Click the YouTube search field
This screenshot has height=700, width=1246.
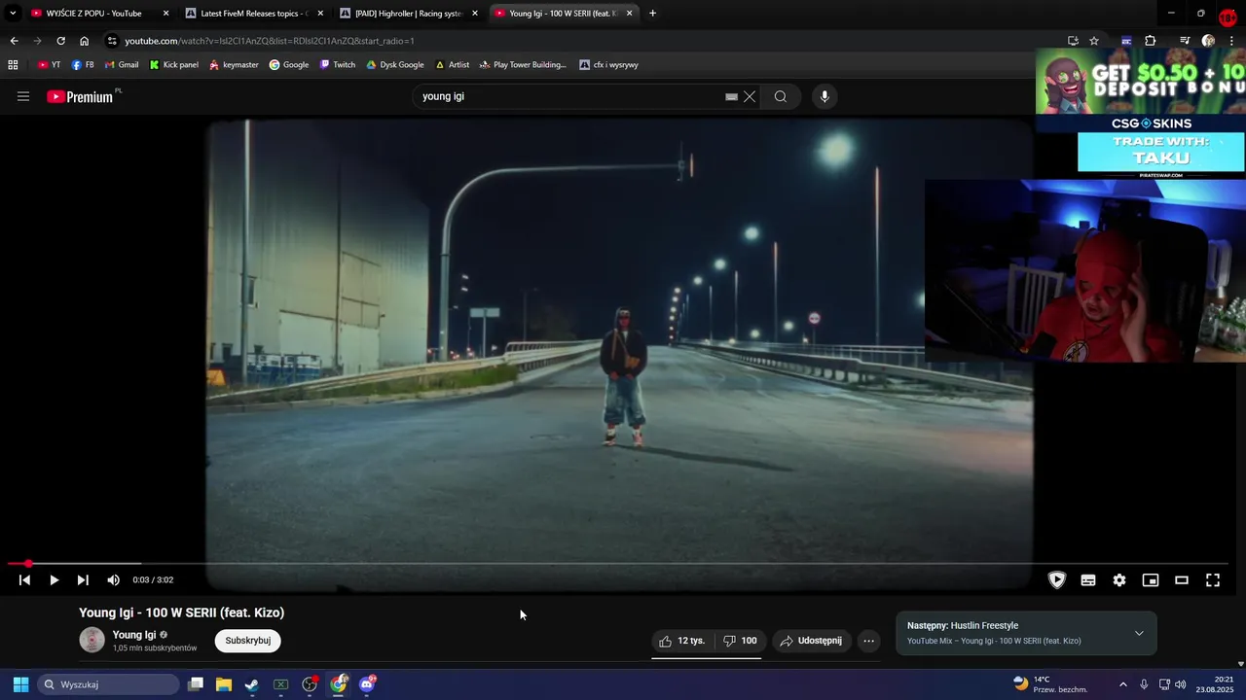pos(569,96)
